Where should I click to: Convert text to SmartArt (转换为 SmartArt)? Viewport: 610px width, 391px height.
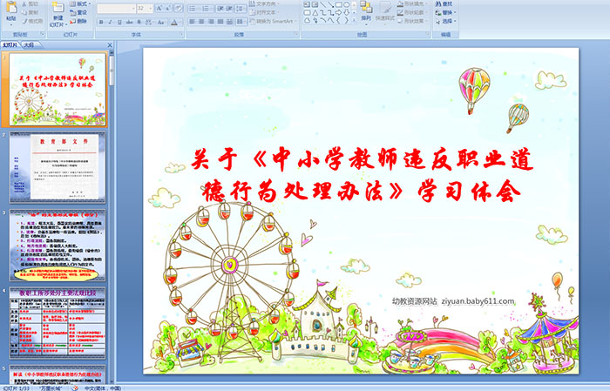point(274,21)
